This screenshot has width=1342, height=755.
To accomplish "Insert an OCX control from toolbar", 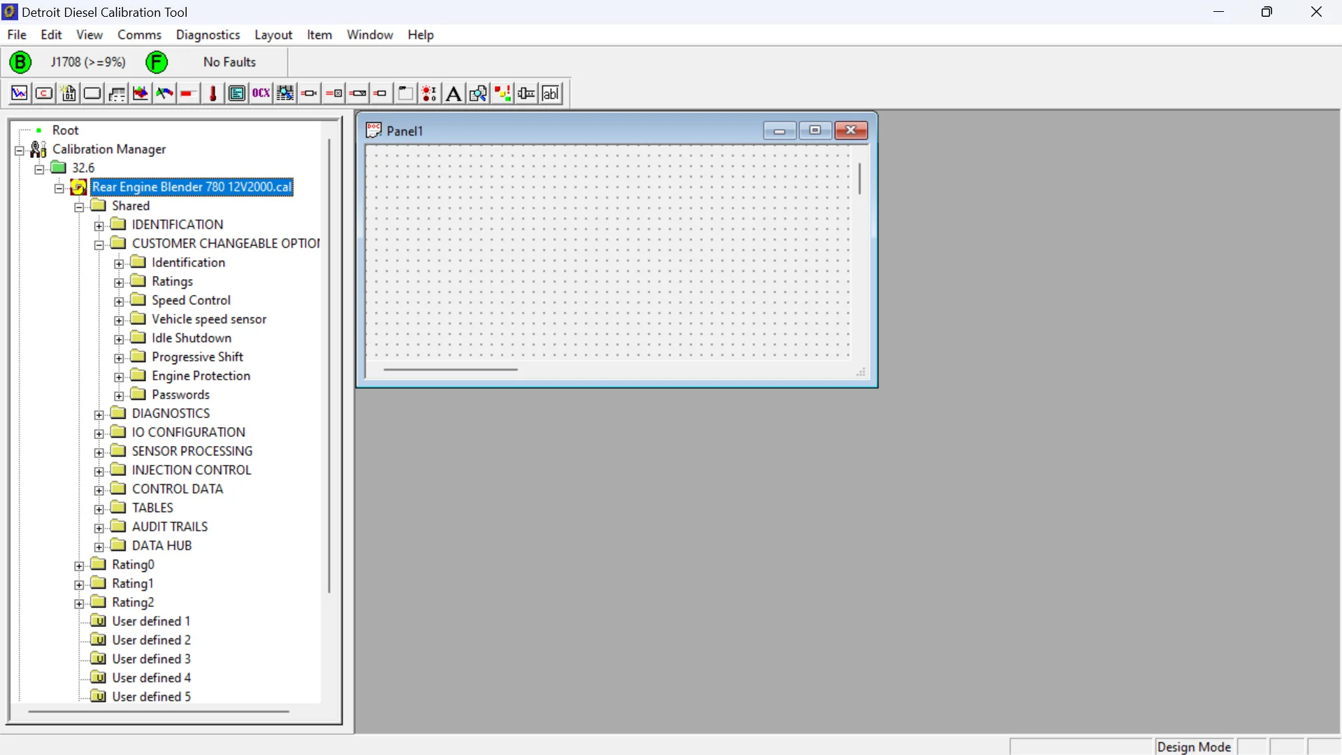I will 261,93.
